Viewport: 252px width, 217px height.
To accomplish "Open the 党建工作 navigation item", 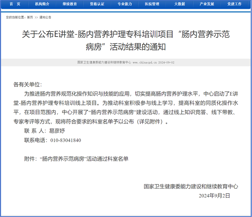I will pos(234,4).
